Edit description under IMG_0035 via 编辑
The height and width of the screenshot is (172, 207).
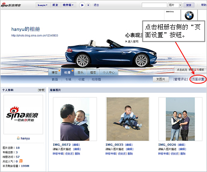click(x=130, y=149)
